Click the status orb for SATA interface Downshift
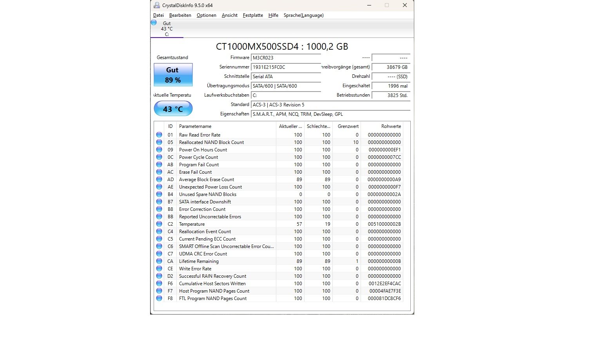The width and height of the screenshot is (602, 338). [x=159, y=201]
